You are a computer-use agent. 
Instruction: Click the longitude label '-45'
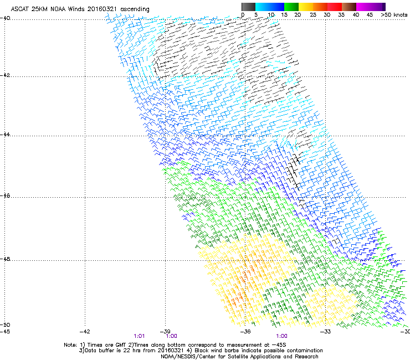pos(5,332)
